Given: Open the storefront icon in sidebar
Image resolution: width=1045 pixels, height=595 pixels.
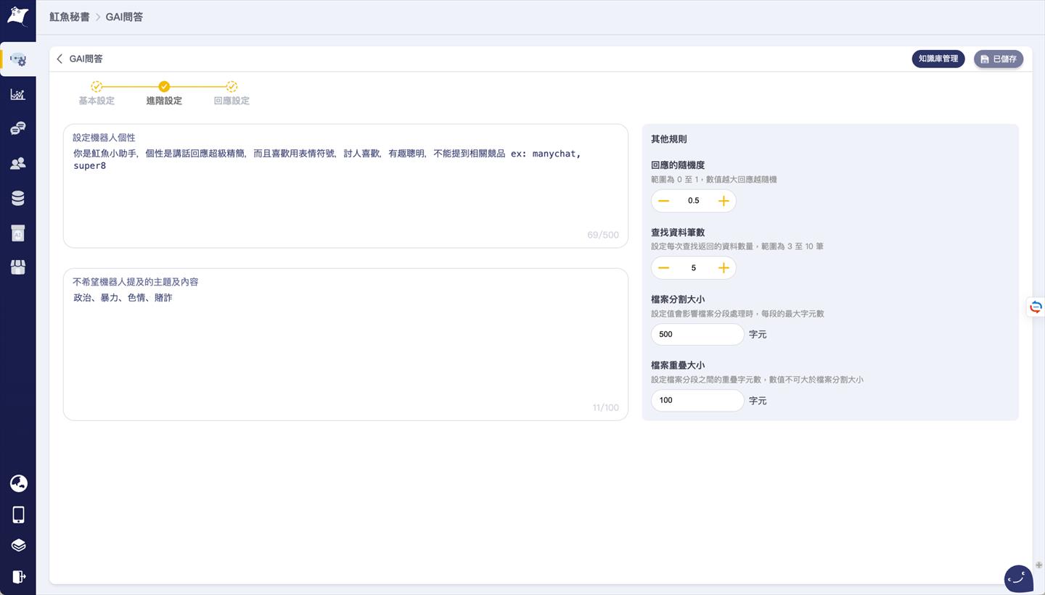Looking at the screenshot, I should [17, 267].
